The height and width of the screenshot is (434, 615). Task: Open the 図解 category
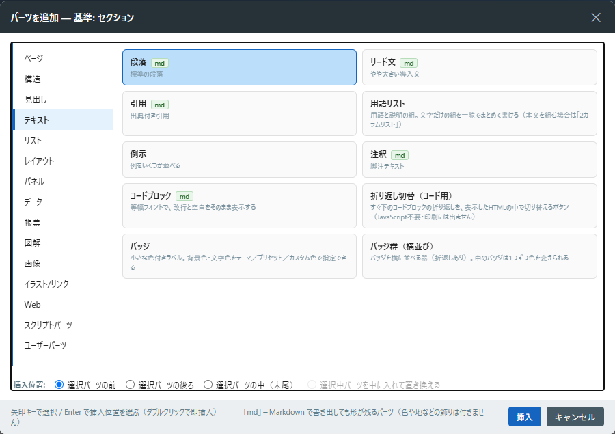pyautogui.click(x=63, y=243)
